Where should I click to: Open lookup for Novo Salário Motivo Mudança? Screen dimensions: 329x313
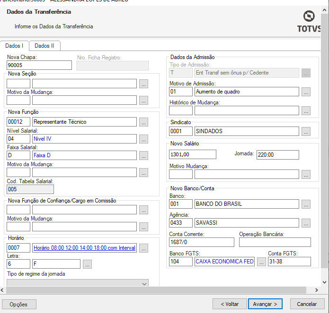[x=306, y=175]
